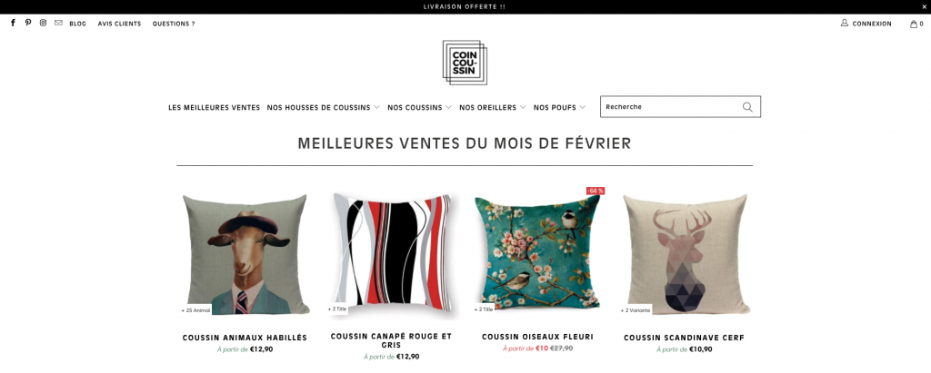The image size is (931, 373).
Task: Click into the Recherche search field
Action: 671,107
